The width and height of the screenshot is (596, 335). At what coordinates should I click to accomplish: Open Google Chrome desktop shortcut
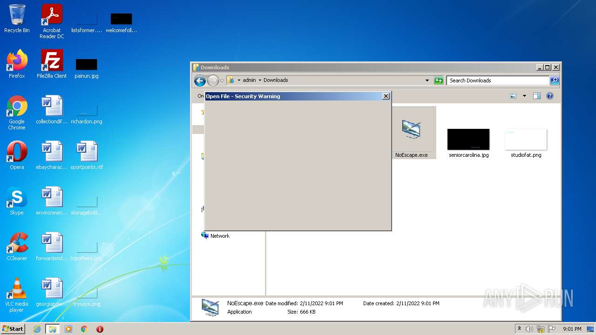[17, 113]
